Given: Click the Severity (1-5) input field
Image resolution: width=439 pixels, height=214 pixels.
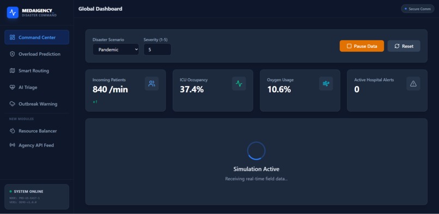Looking at the screenshot, I should point(157,50).
